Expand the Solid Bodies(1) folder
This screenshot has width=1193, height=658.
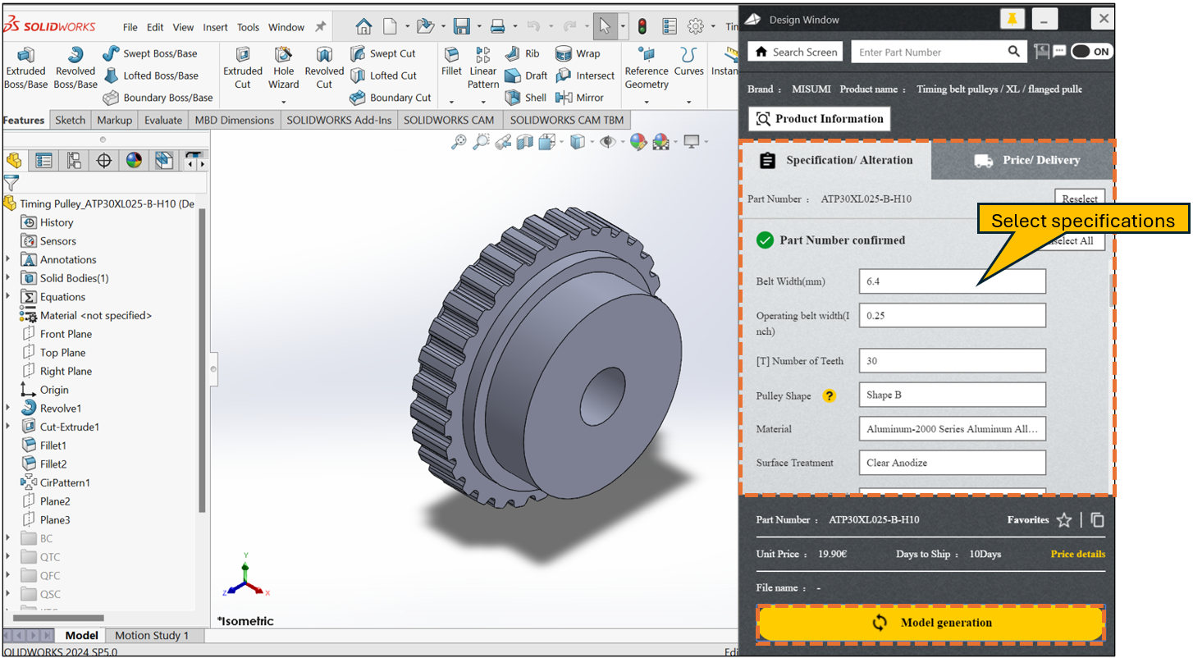coord(8,278)
